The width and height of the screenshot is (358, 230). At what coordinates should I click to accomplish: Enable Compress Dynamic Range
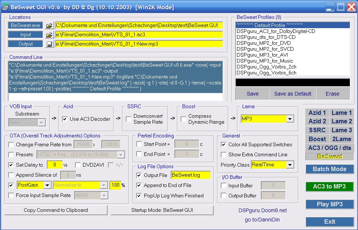pos(183,119)
